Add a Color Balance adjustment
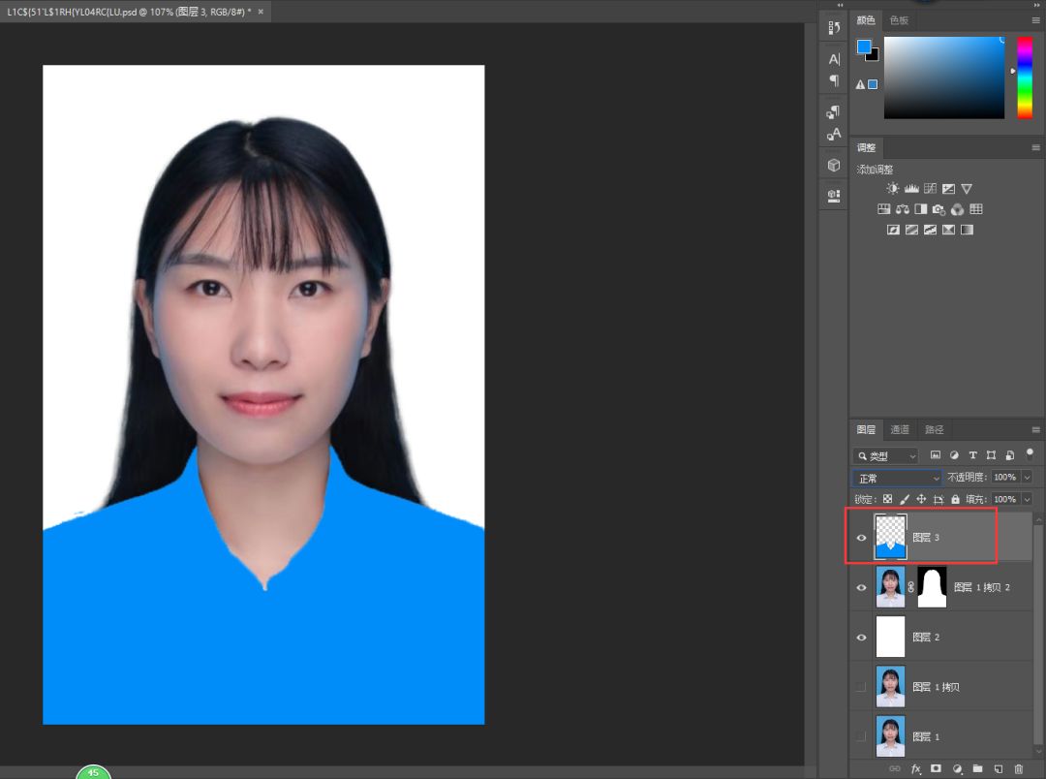Screen dimensions: 1046x779 pyautogui.click(x=902, y=209)
